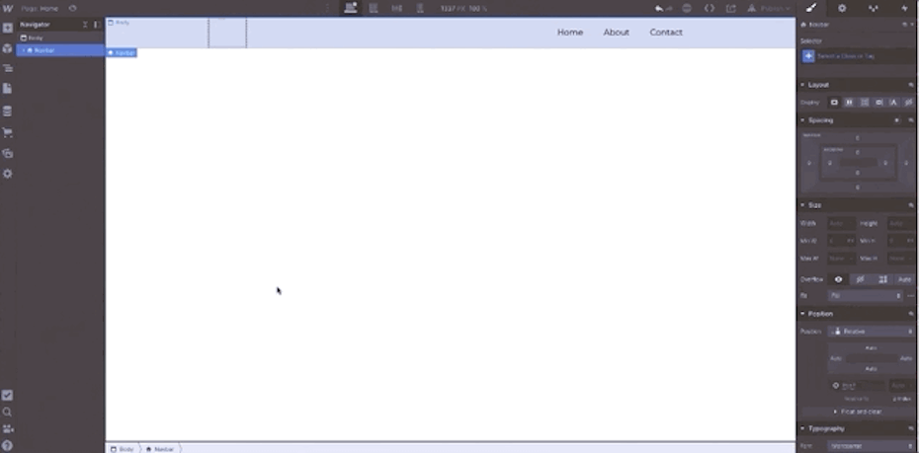Screen dimensions: 919x453
Task: Open the Add Elements panel
Action: point(7,28)
